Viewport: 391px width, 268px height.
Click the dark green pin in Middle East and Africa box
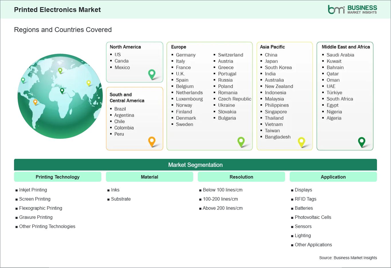[362, 142]
